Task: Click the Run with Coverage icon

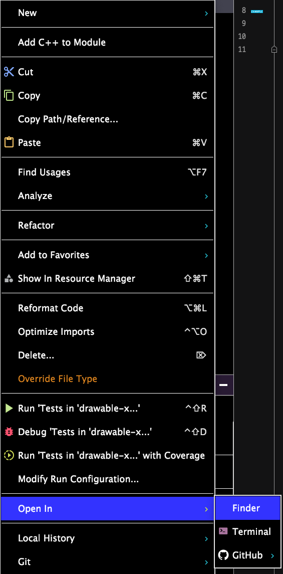Action: [x=9, y=455]
